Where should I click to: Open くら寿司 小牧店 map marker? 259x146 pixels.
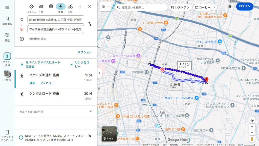(x=166, y=23)
